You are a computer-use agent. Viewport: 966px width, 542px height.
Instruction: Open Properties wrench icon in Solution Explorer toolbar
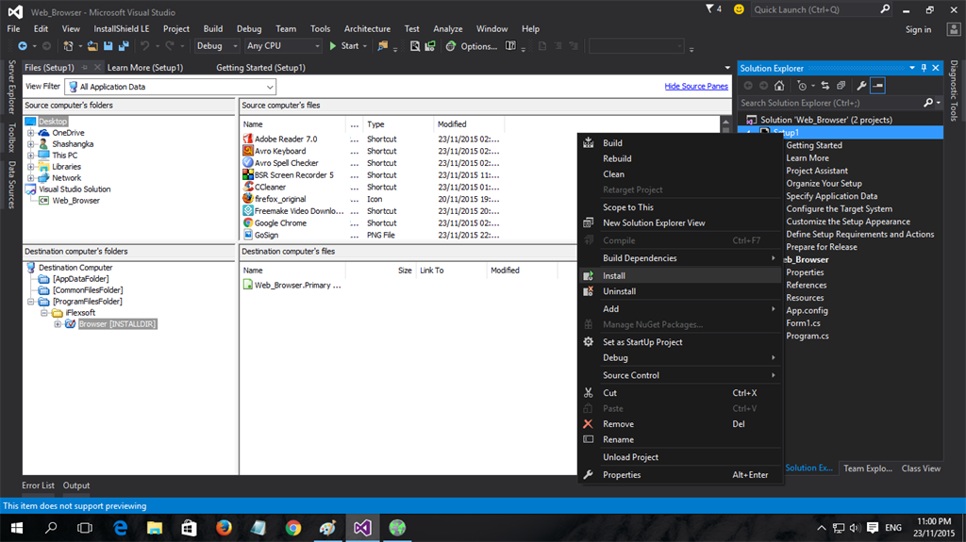tap(861, 86)
